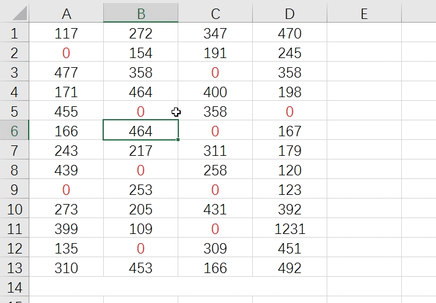The image size is (436, 303).
Task: Click the red zero in cell D5
Action: [289, 112]
